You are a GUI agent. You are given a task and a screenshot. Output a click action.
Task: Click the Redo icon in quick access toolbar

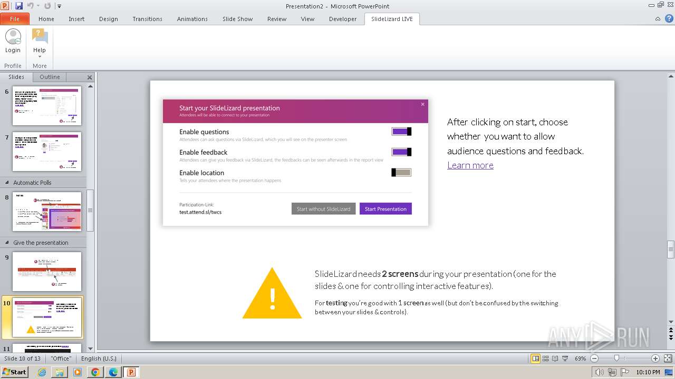pos(47,6)
